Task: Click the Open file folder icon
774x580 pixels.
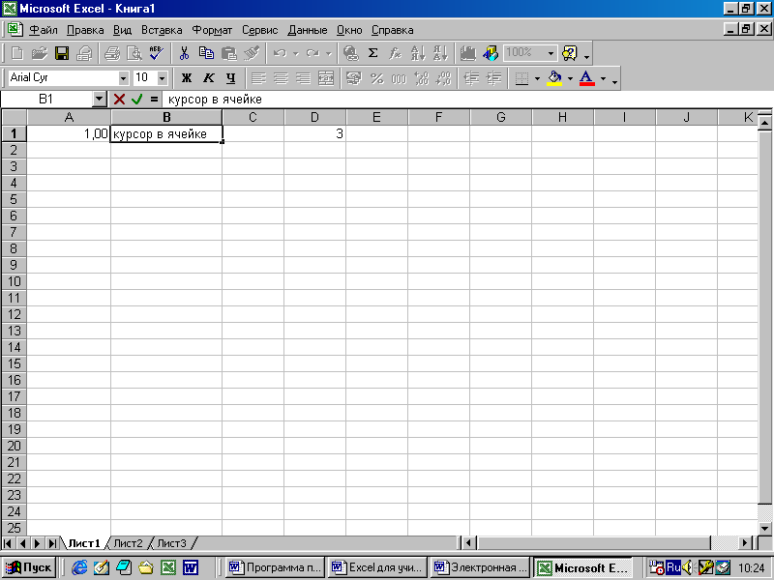Action: click(40, 53)
